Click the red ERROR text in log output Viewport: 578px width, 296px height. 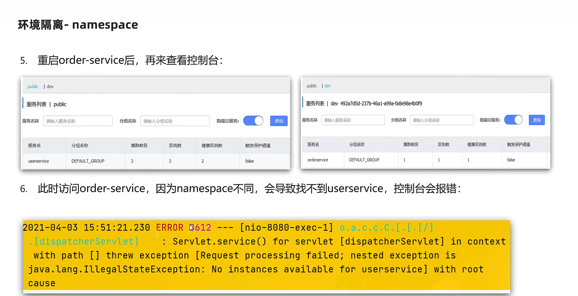(169, 228)
